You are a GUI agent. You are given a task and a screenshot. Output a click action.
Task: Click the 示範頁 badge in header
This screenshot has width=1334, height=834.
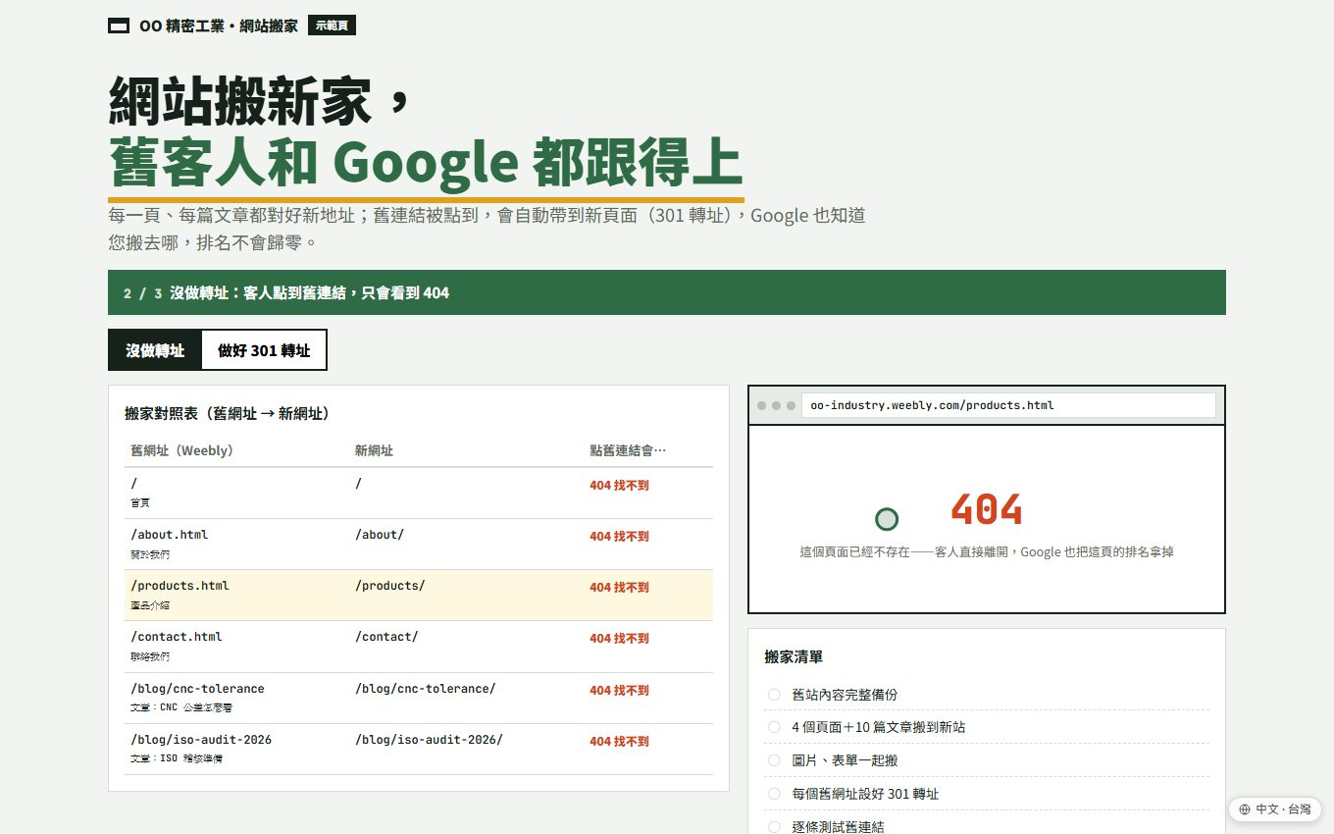pos(332,26)
